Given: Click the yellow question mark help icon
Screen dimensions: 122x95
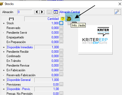Looking at the screenshot, I should (63, 19).
